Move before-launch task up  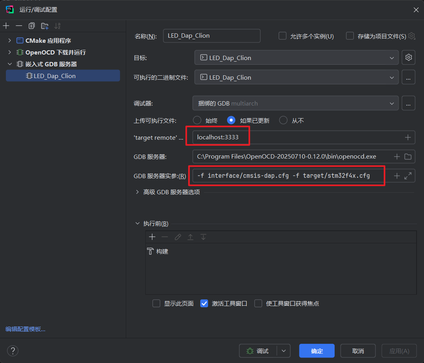pyautogui.click(x=190, y=237)
